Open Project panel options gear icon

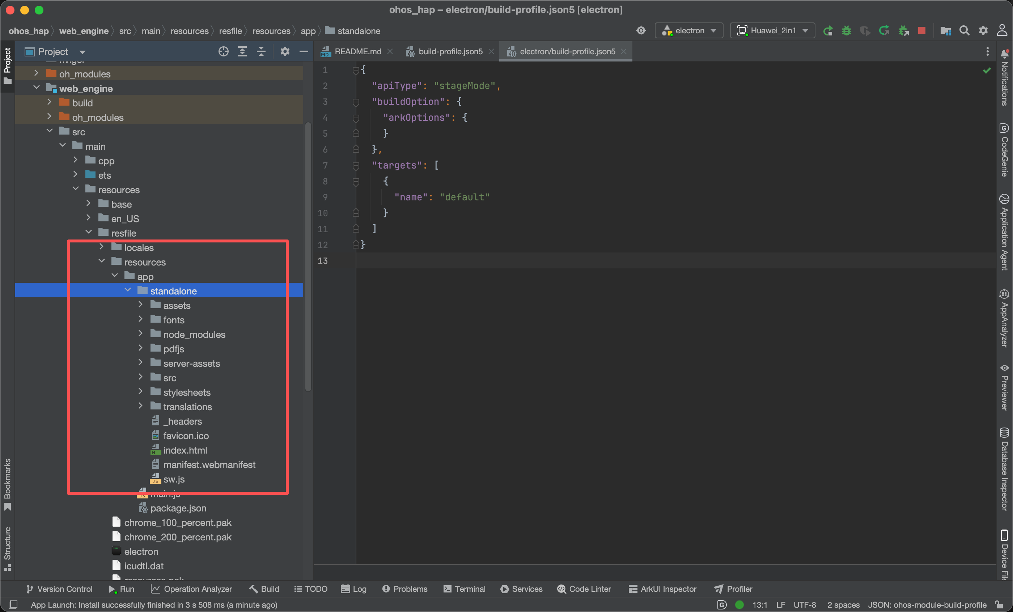(285, 51)
